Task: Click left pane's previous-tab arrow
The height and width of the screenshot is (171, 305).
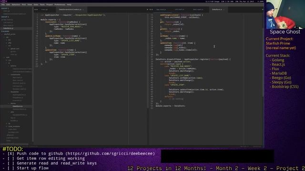Action: click(35, 9)
